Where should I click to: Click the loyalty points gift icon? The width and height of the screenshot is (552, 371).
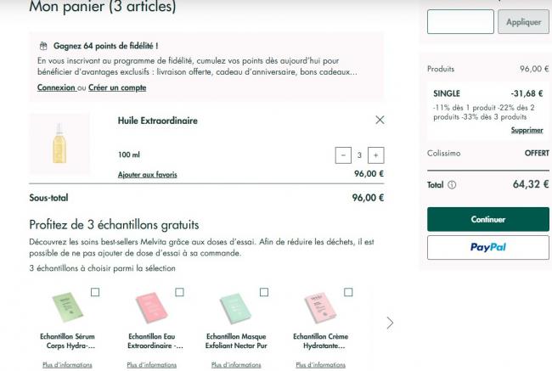[43, 46]
